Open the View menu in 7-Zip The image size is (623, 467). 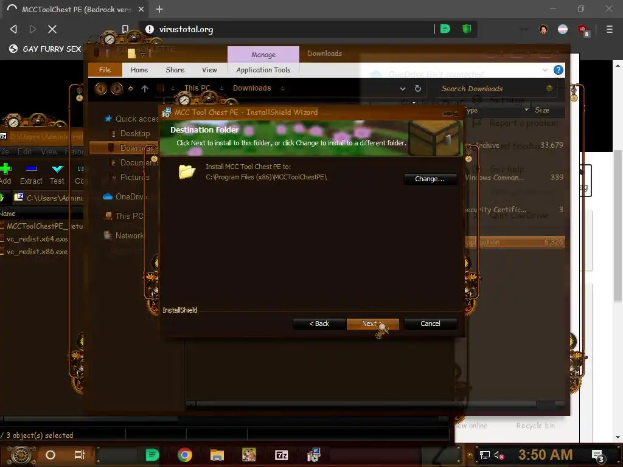coord(49,151)
